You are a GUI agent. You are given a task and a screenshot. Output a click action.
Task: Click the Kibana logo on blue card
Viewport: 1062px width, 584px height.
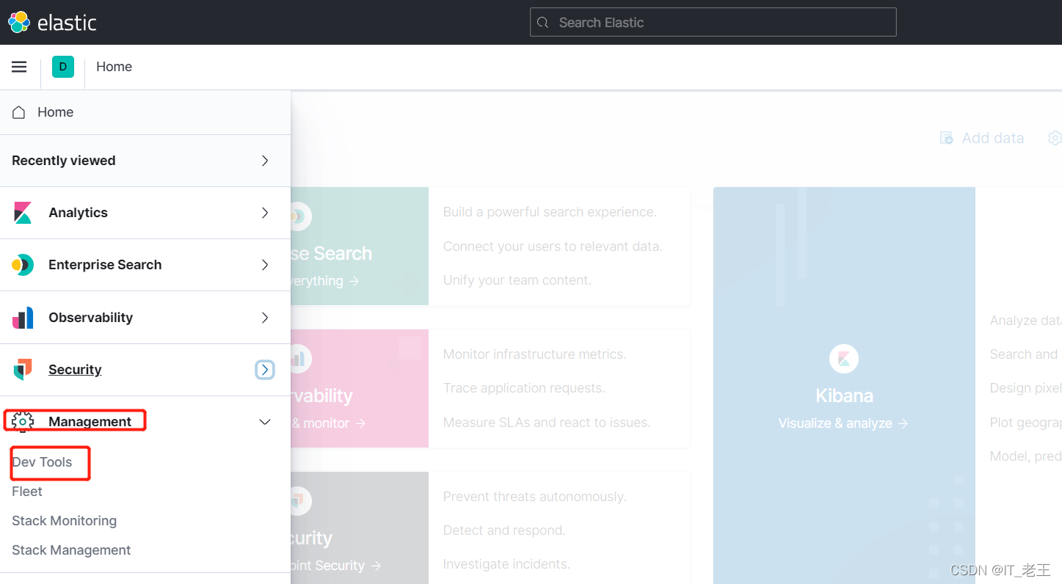pyautogui.click(x=844, y=359)
